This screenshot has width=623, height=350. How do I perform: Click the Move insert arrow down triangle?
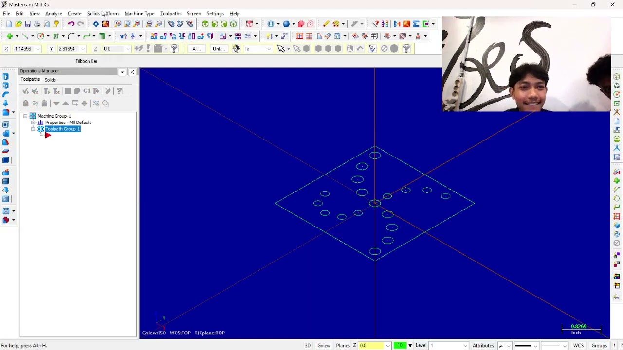click(x=56, y=103)
